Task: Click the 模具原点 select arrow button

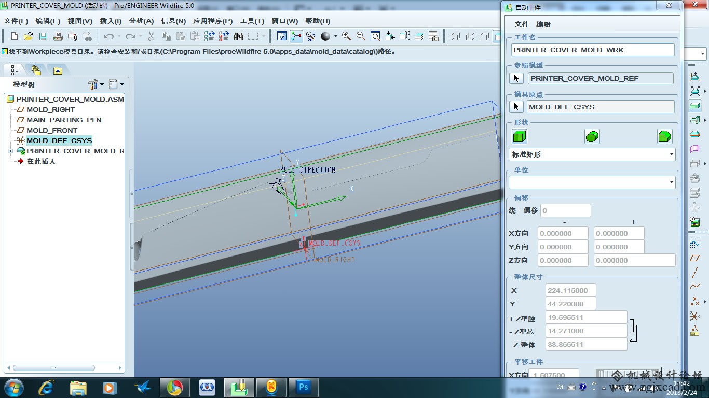Action: 516,107
